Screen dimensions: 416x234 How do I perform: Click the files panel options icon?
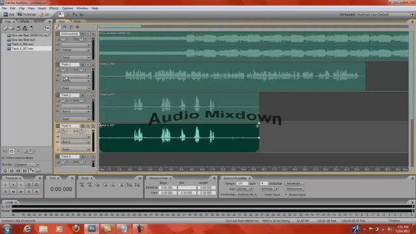point(47,28)
